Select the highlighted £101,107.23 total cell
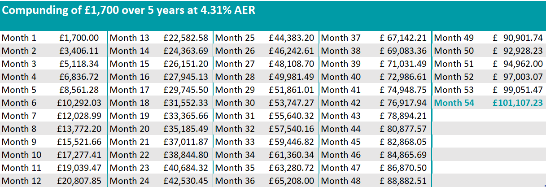Screen dimensions: 546x187 click(x=517, y=103)
